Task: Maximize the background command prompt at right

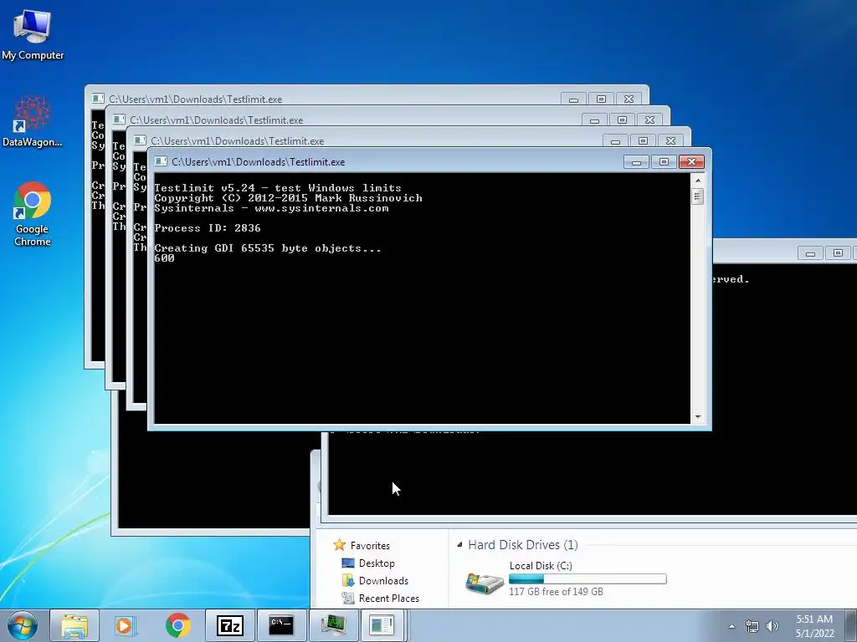Action: [838, 252]
